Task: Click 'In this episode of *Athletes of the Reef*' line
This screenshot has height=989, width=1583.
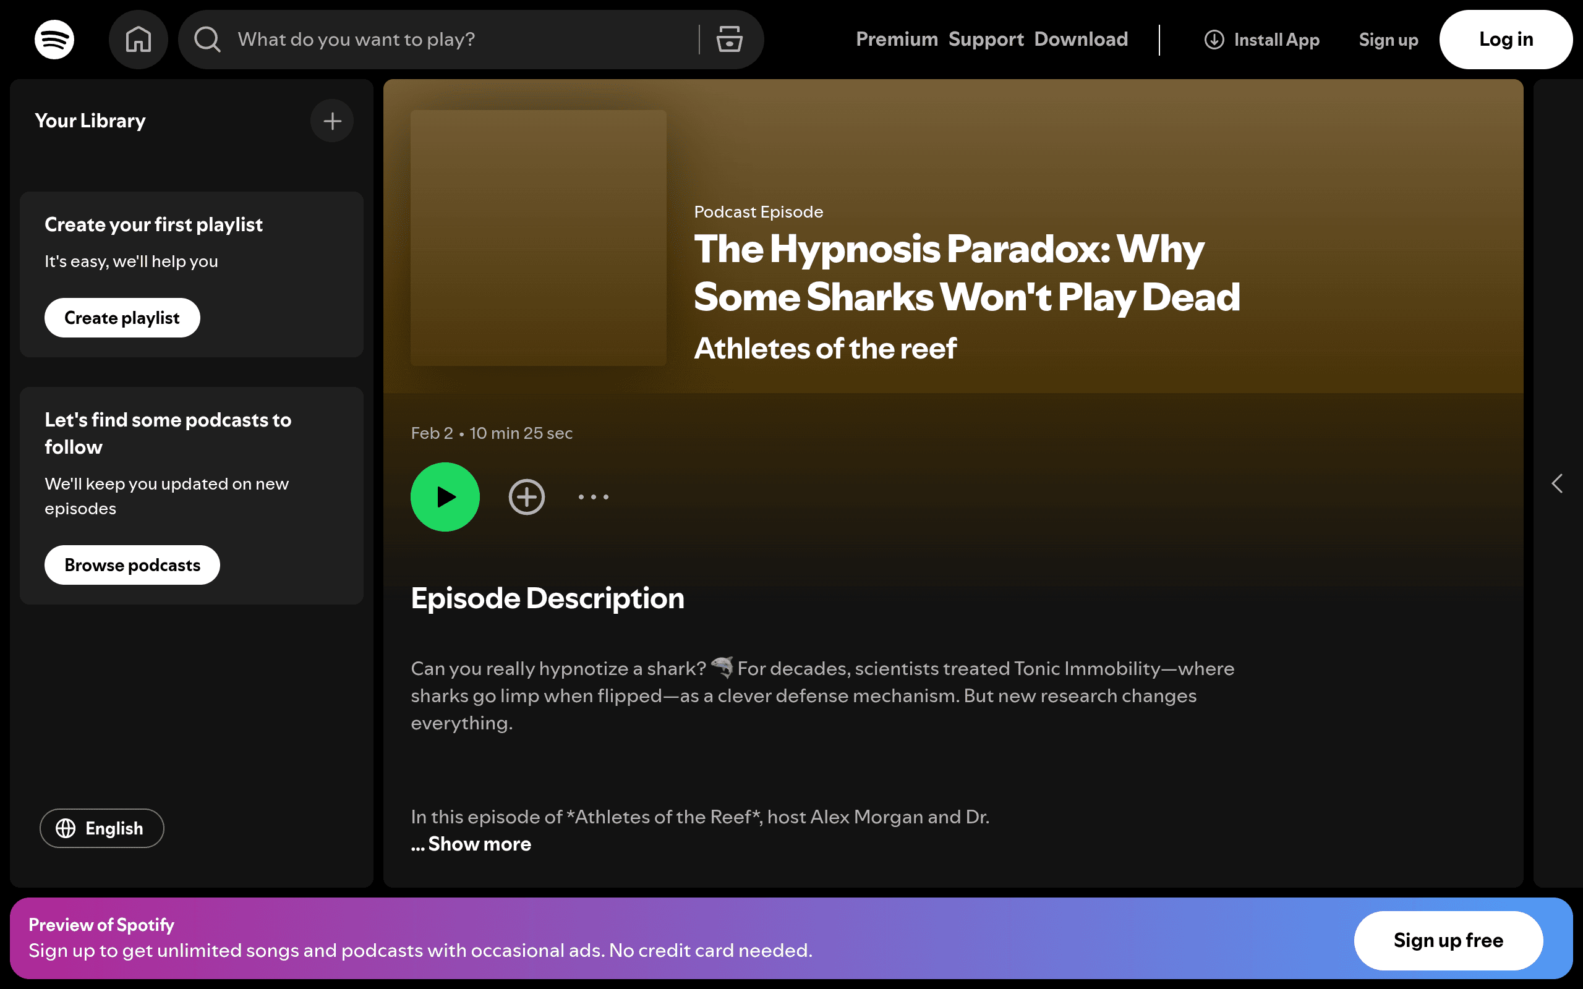Action: click(x=700, y=817)
